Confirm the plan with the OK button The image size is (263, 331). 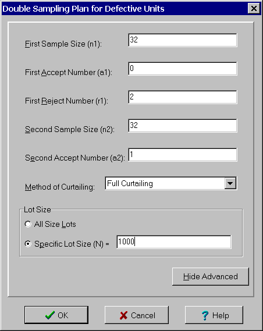click(56, 315)
